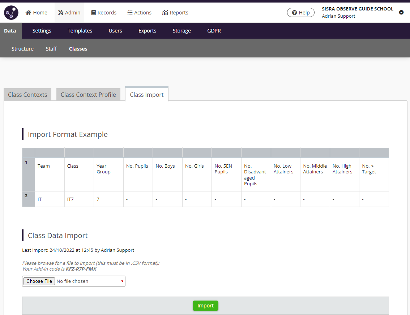The width and height of the screenshot is (410, 315).
Task: Open Records using the book icon
Action: tap(93, 12)
